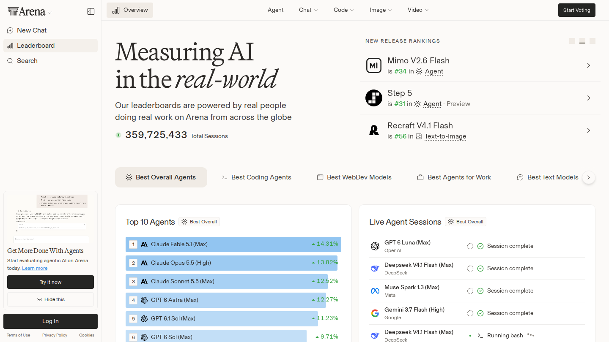Click the Step 5 round logo icon
This screenshot has width=609, height=342.
(374, 98)
